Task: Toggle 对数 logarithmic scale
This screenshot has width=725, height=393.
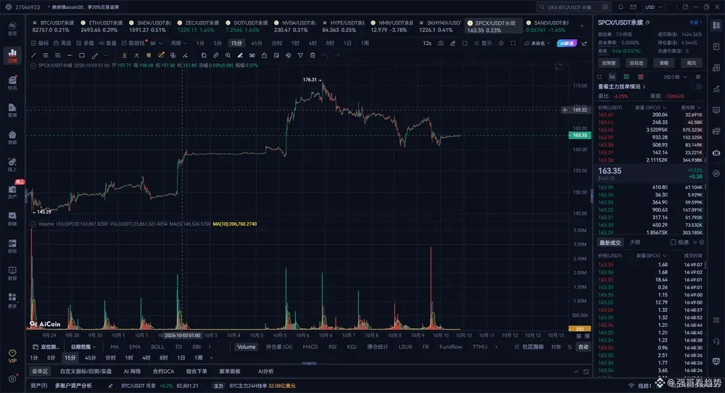Action: coord(556,347)
